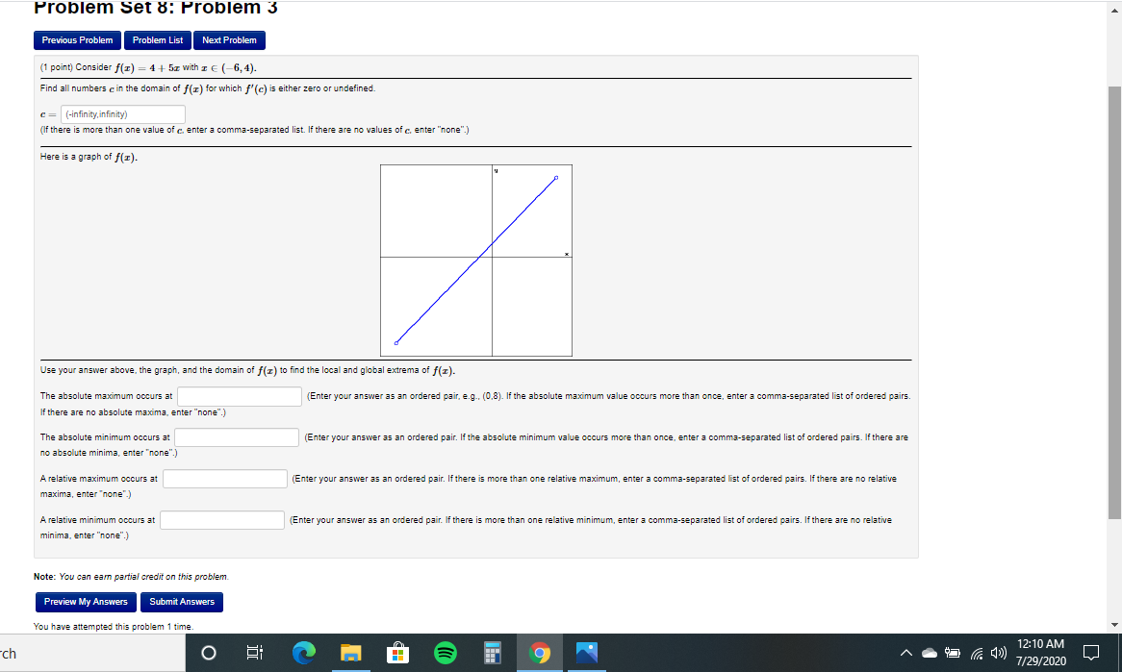Open File Explorer from taskbar

(350, 653)
